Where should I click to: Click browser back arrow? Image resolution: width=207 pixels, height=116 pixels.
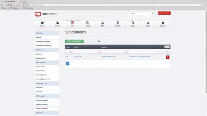tap(2, 5)
